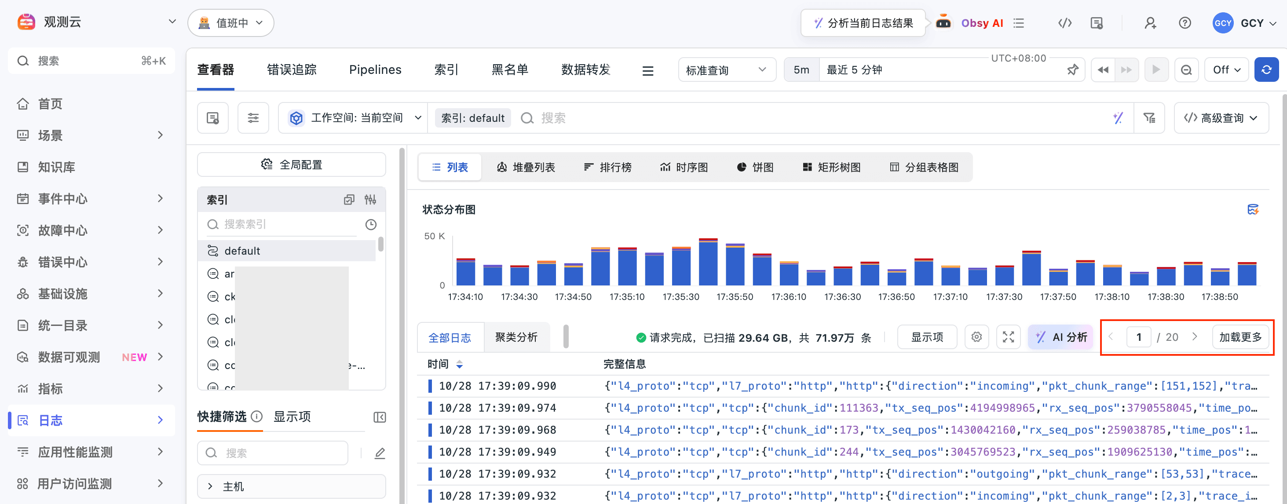Click the AI magic wand in search bar
This screenshot has width=1287, height=504.
click(1118, 118)
